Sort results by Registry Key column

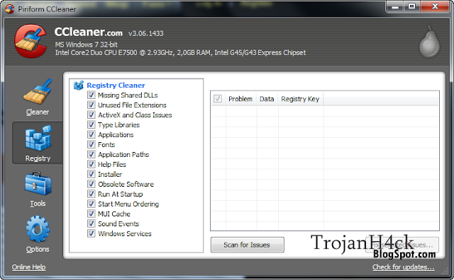[301, 99]
